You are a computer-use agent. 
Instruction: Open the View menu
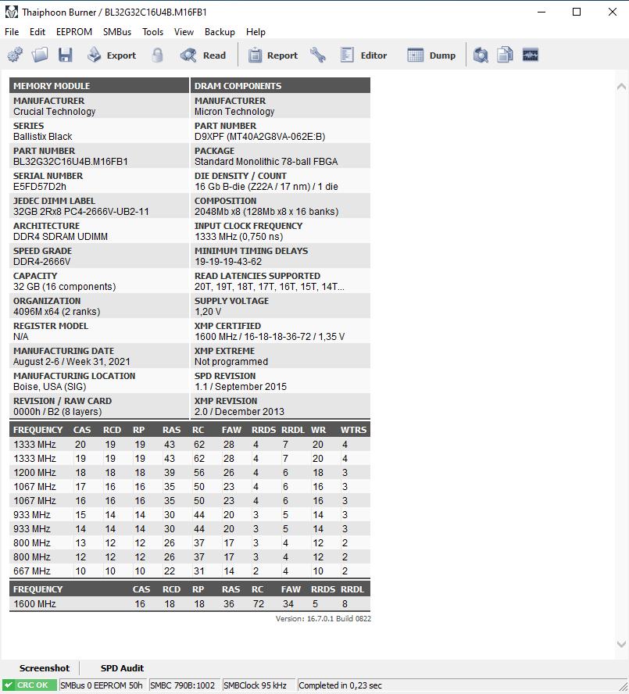click(x=184, y=32)
